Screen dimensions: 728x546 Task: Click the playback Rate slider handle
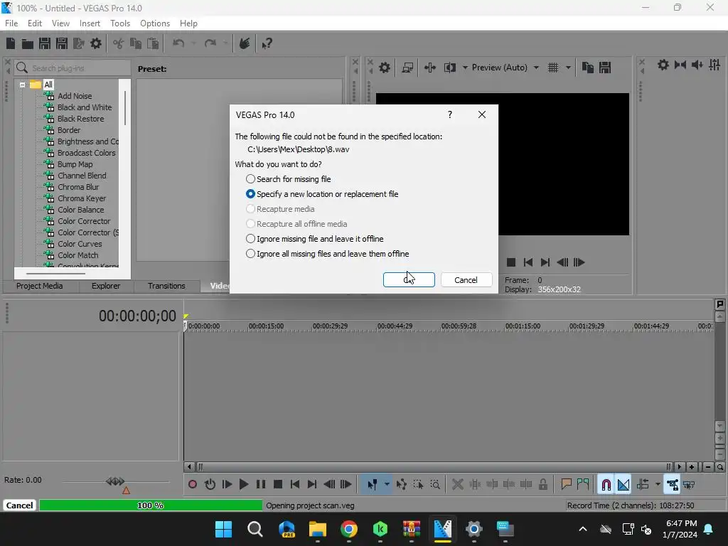pyautogui.click(x=115, y=481)
